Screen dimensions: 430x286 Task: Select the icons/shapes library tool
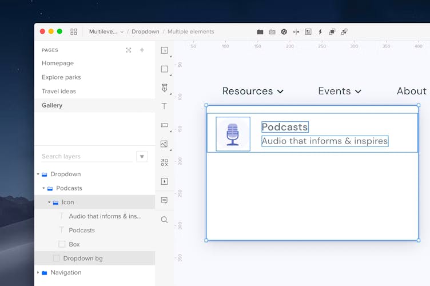164,162
